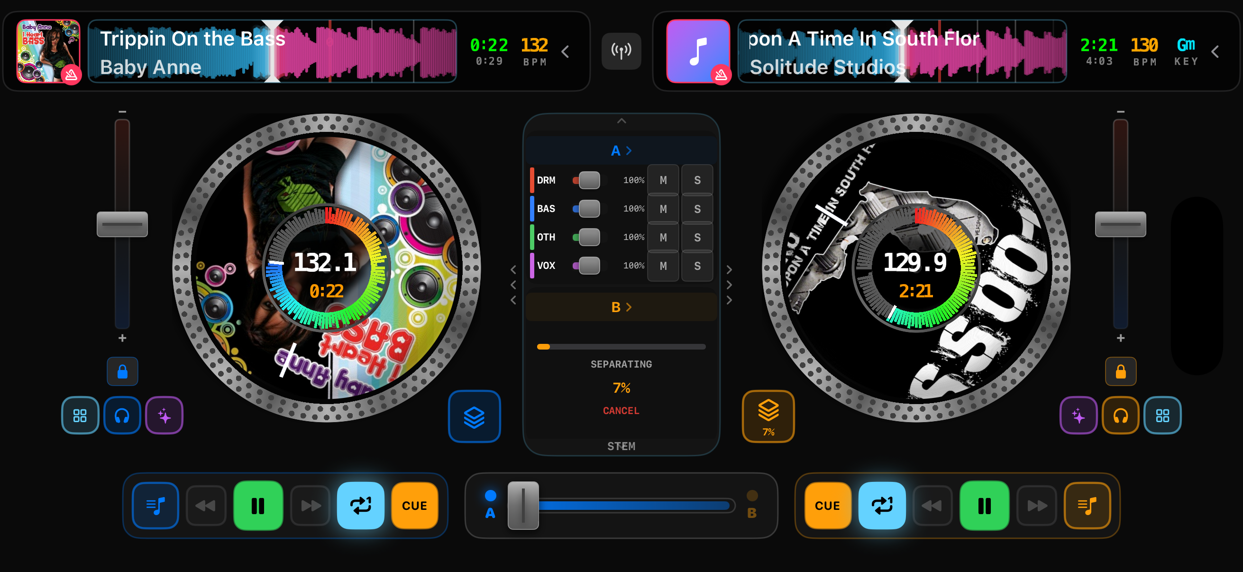
Task: Solo the OTH stem
Action: coord(697,237)
